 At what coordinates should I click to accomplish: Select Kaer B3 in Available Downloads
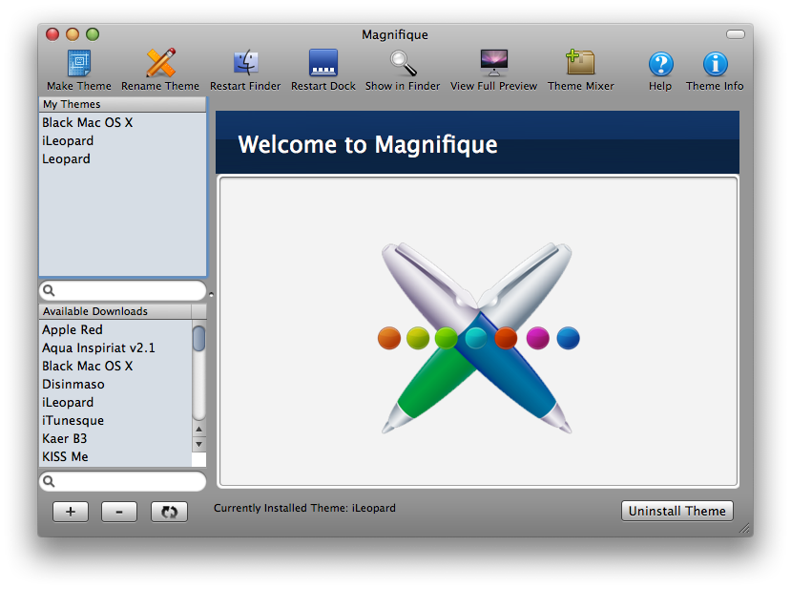pyautogui.click(x=115, y=438)
